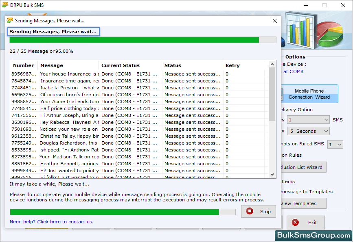Select the 'Douglas Richardson, this' message cell
This screenshot has height=242, width=353.
pyautogui.click(x=68, y=143)
